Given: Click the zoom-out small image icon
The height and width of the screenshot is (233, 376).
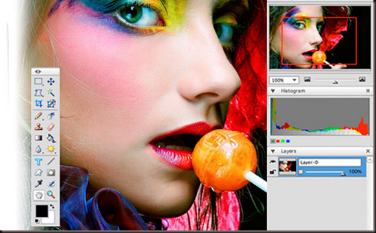Looking at the screenshot, I should [307, 80].
